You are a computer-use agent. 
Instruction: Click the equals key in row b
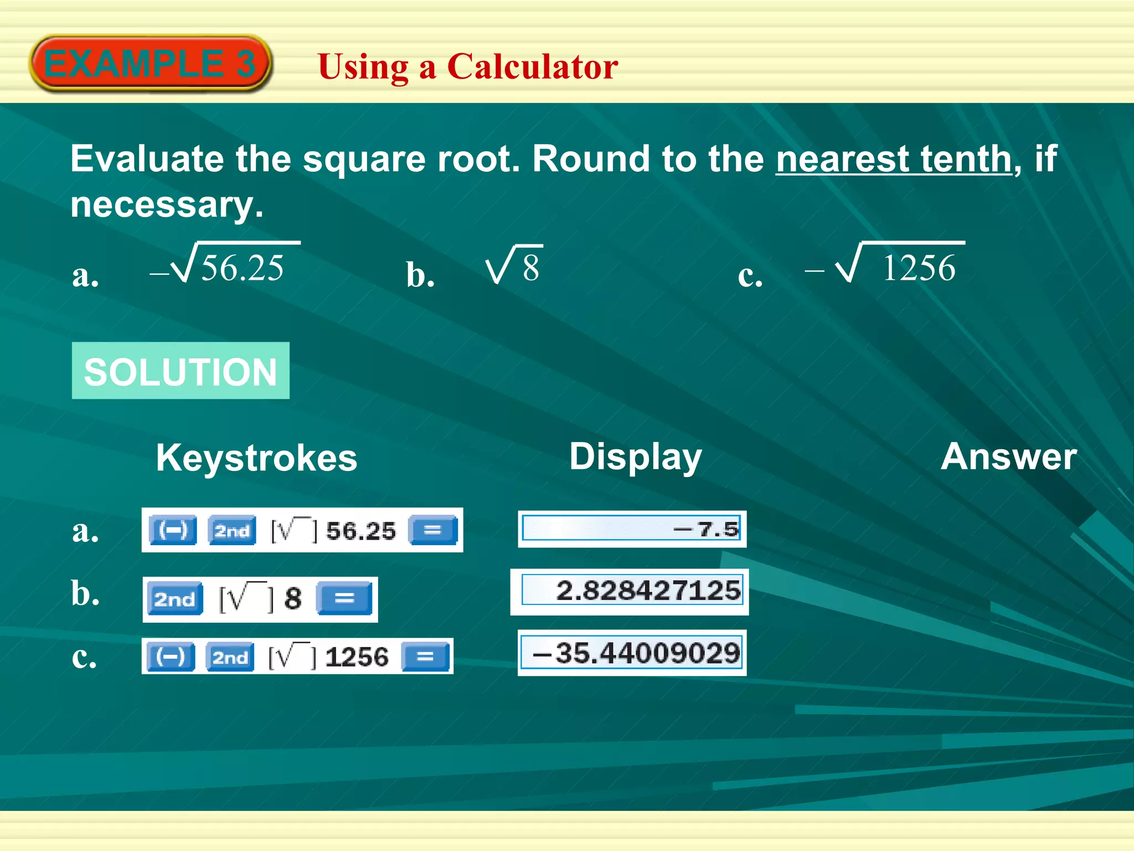click(x=344, y=598)
